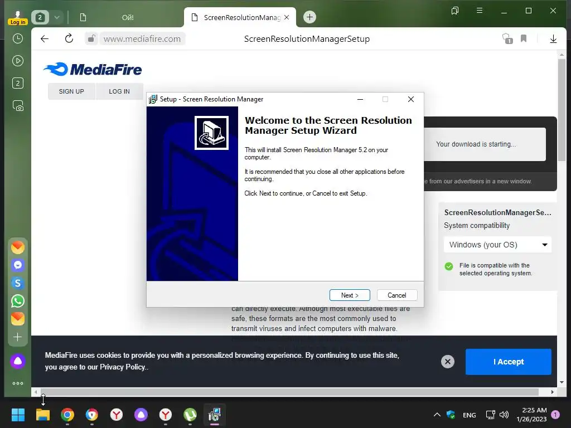This screenshot has width=571, height=428.
Task: Show hidden system tray icons chevron
Action: [x=437, y=415]
